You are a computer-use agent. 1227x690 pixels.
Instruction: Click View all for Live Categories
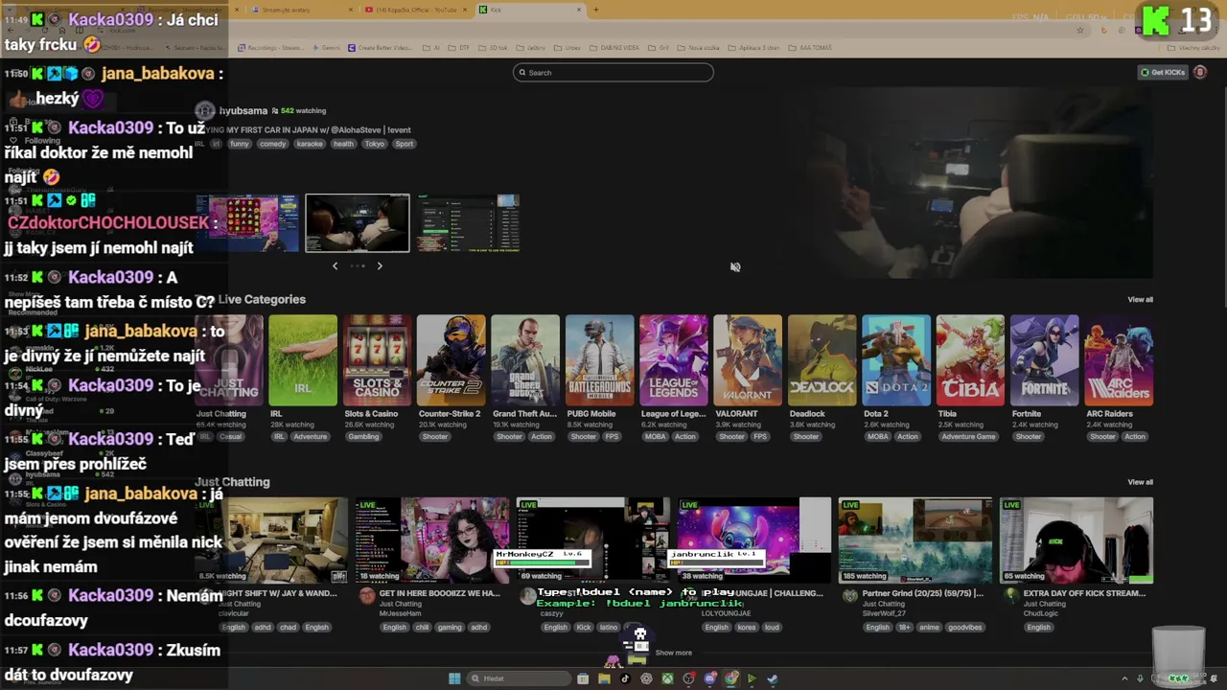click(x=1140, y=300)
